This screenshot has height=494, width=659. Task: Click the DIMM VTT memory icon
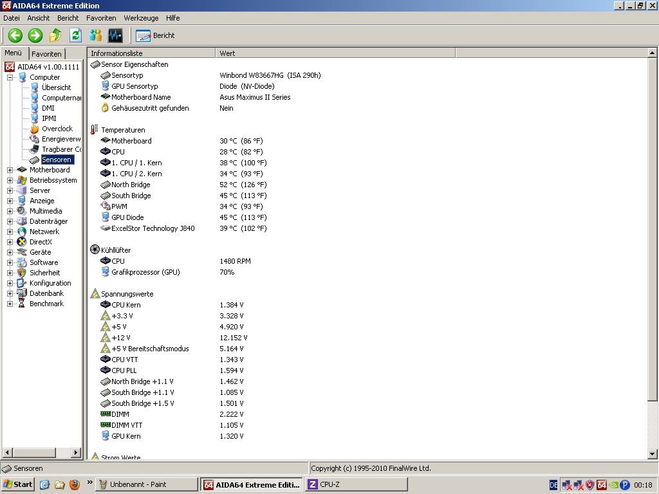point(106,425)
